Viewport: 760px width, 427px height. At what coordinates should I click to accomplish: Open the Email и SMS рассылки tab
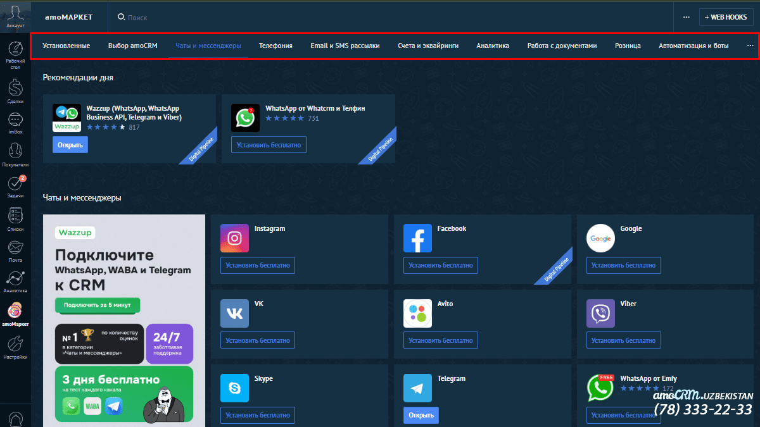[345, 46]
